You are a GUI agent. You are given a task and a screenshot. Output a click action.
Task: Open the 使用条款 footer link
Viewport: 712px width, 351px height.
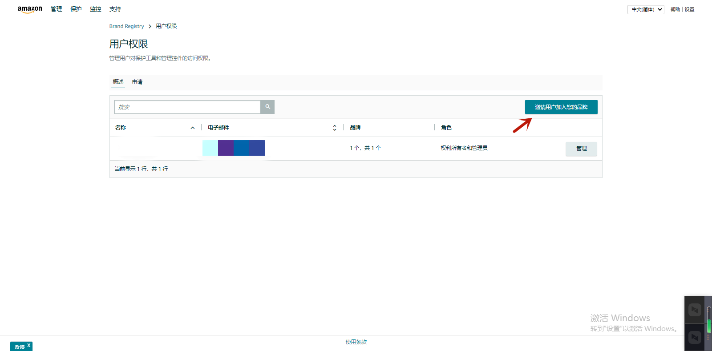point(356,342)
